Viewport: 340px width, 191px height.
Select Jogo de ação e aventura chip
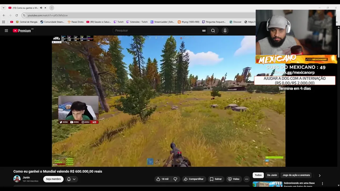point(296,175)
